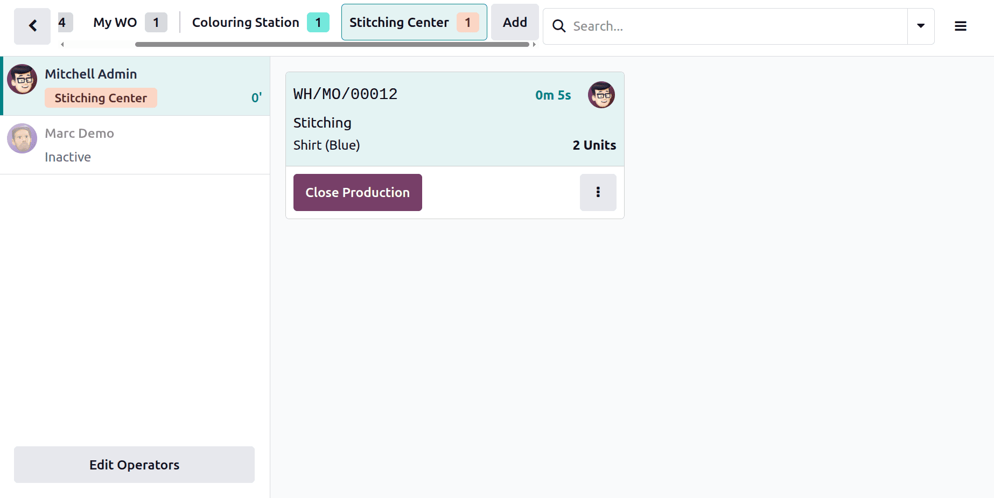Click the Edit Operators button

[x=134, y=465]
